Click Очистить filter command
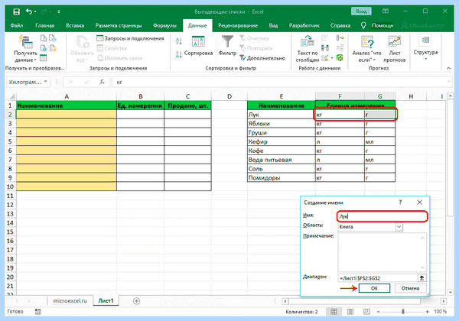The image size is (459, 321). (x=255, y=38)
